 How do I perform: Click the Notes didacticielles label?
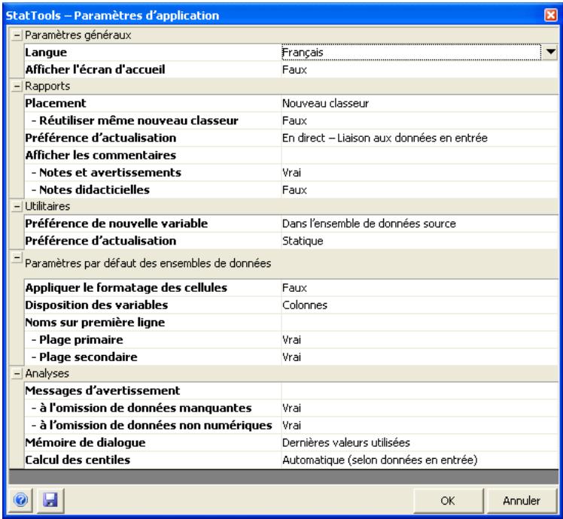tap(90, 190)
